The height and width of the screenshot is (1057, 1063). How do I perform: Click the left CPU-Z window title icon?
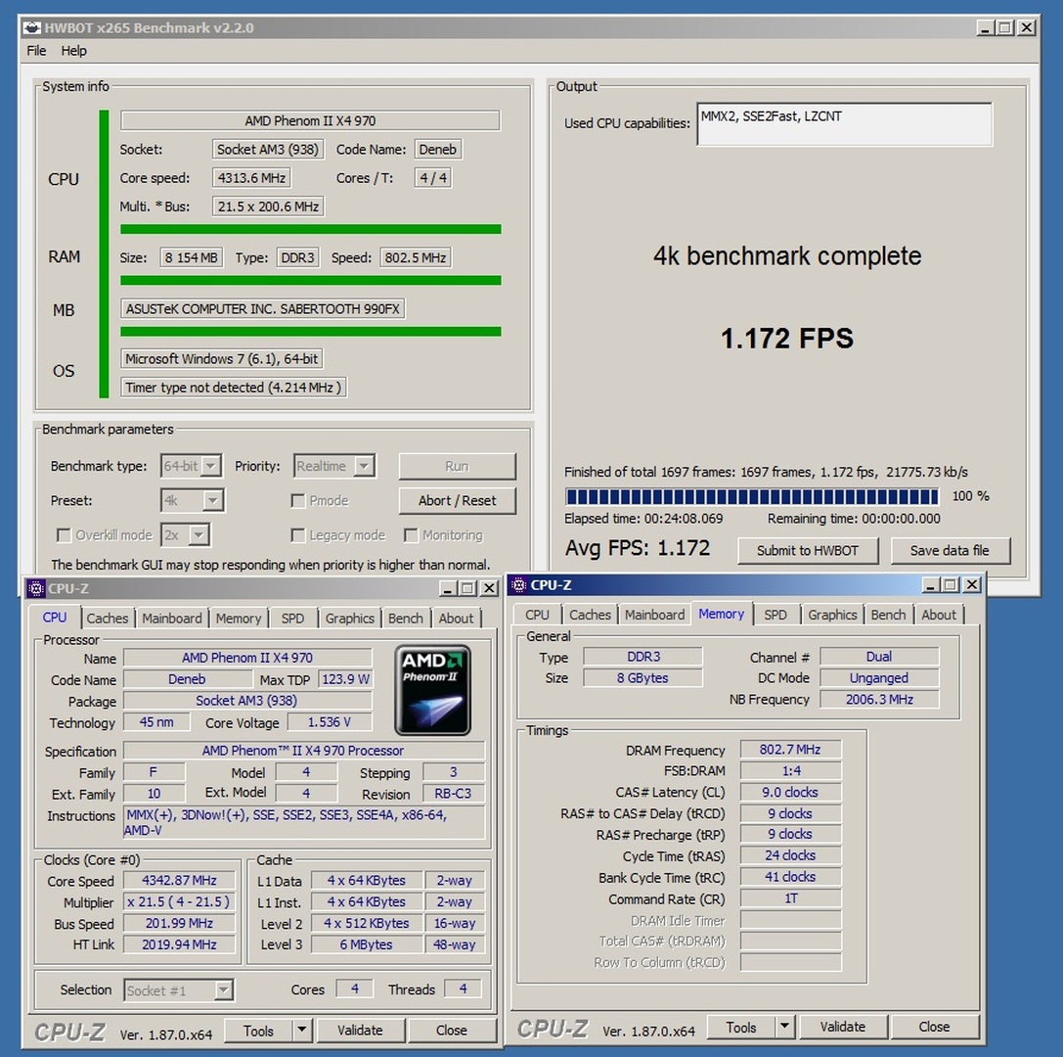(x=36, y=588)
